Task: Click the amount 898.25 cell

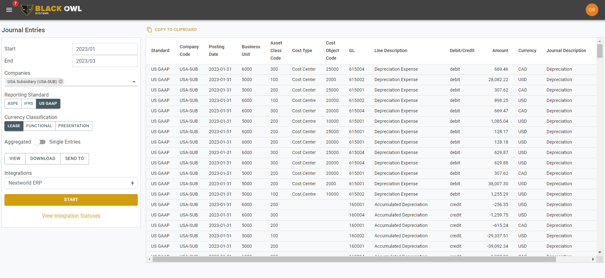Action: [x=501, y=101]
